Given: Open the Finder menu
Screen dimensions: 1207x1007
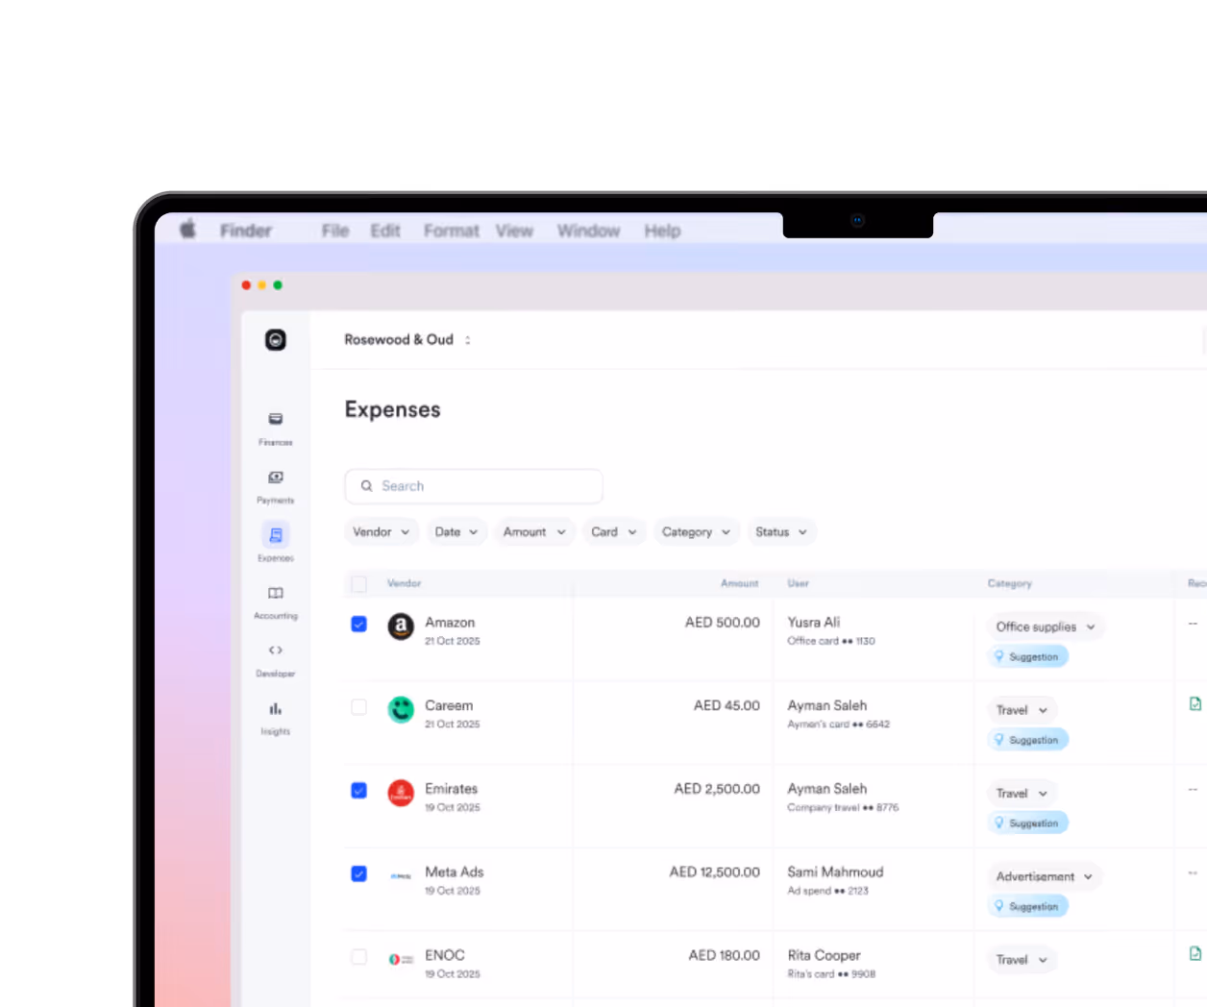Looking at the screenshot, I should (x=246, y=231).
